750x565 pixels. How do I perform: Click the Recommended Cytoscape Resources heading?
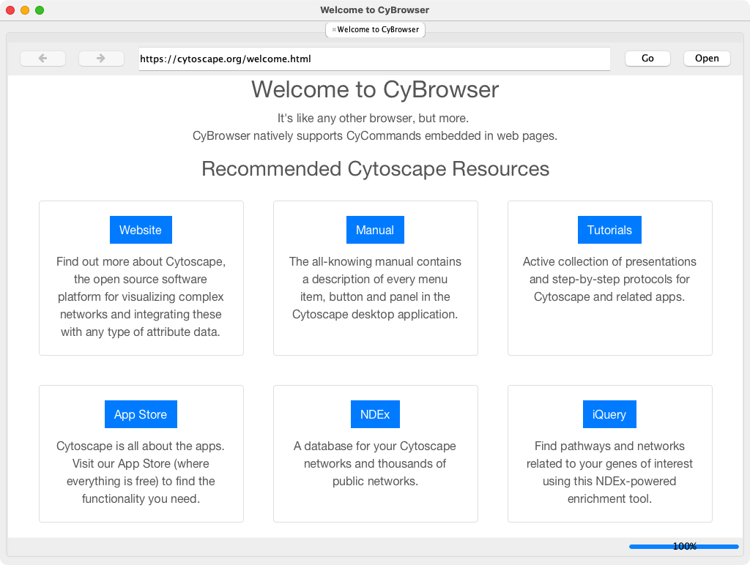point(375,169)
